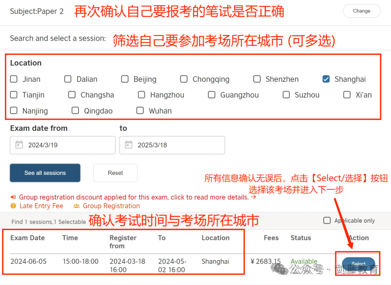
Task: Open the Group Registration link
Action: (111, 206)
